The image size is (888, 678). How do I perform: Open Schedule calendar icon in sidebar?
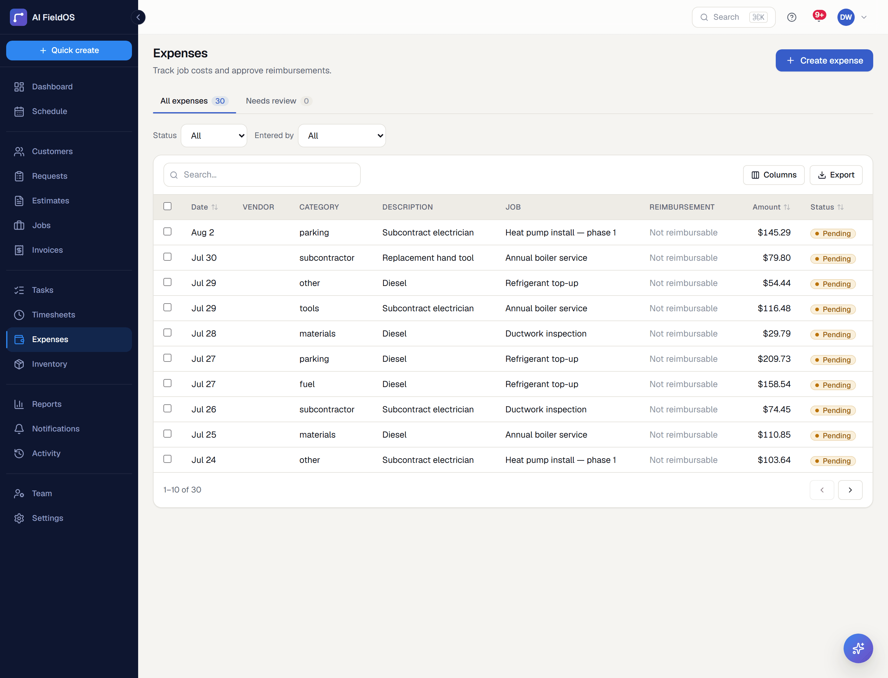point(19,111)
